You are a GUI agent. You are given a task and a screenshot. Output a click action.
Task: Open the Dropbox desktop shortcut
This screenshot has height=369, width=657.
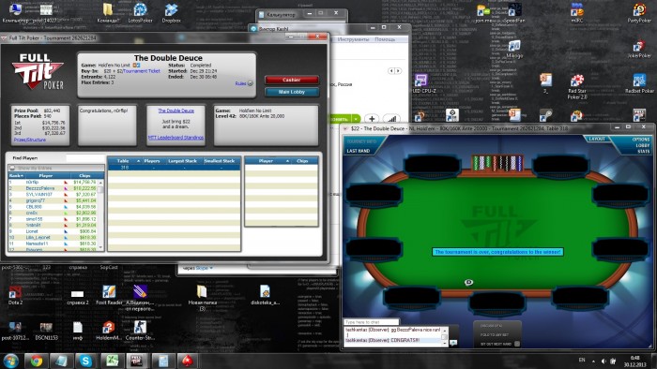[x=172, y=12]
